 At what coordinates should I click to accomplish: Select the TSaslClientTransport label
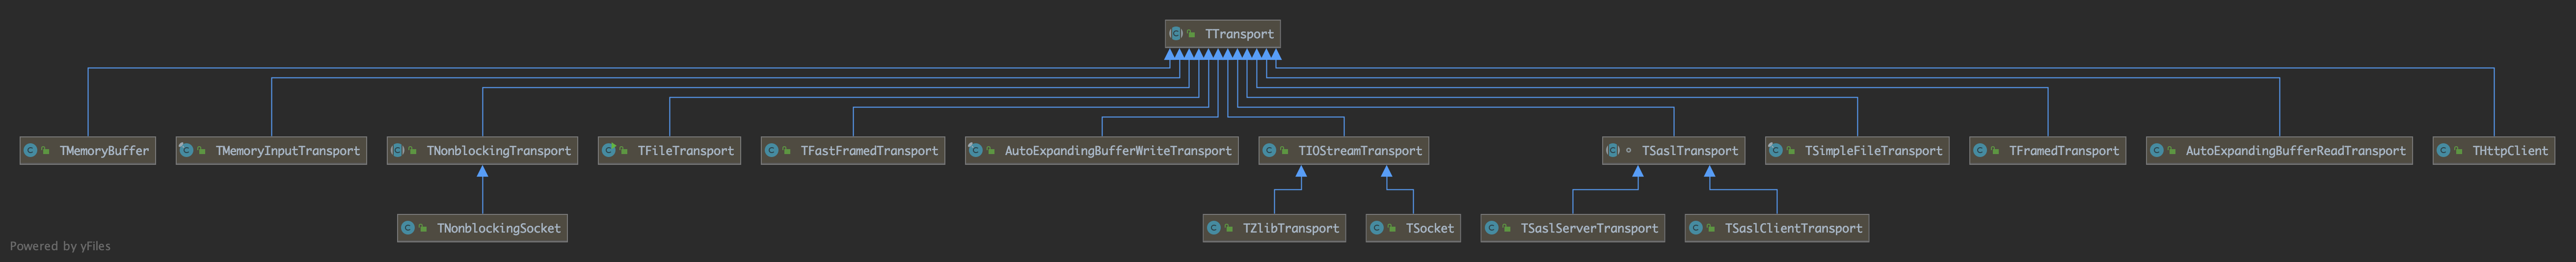[x=1794, y=229]
